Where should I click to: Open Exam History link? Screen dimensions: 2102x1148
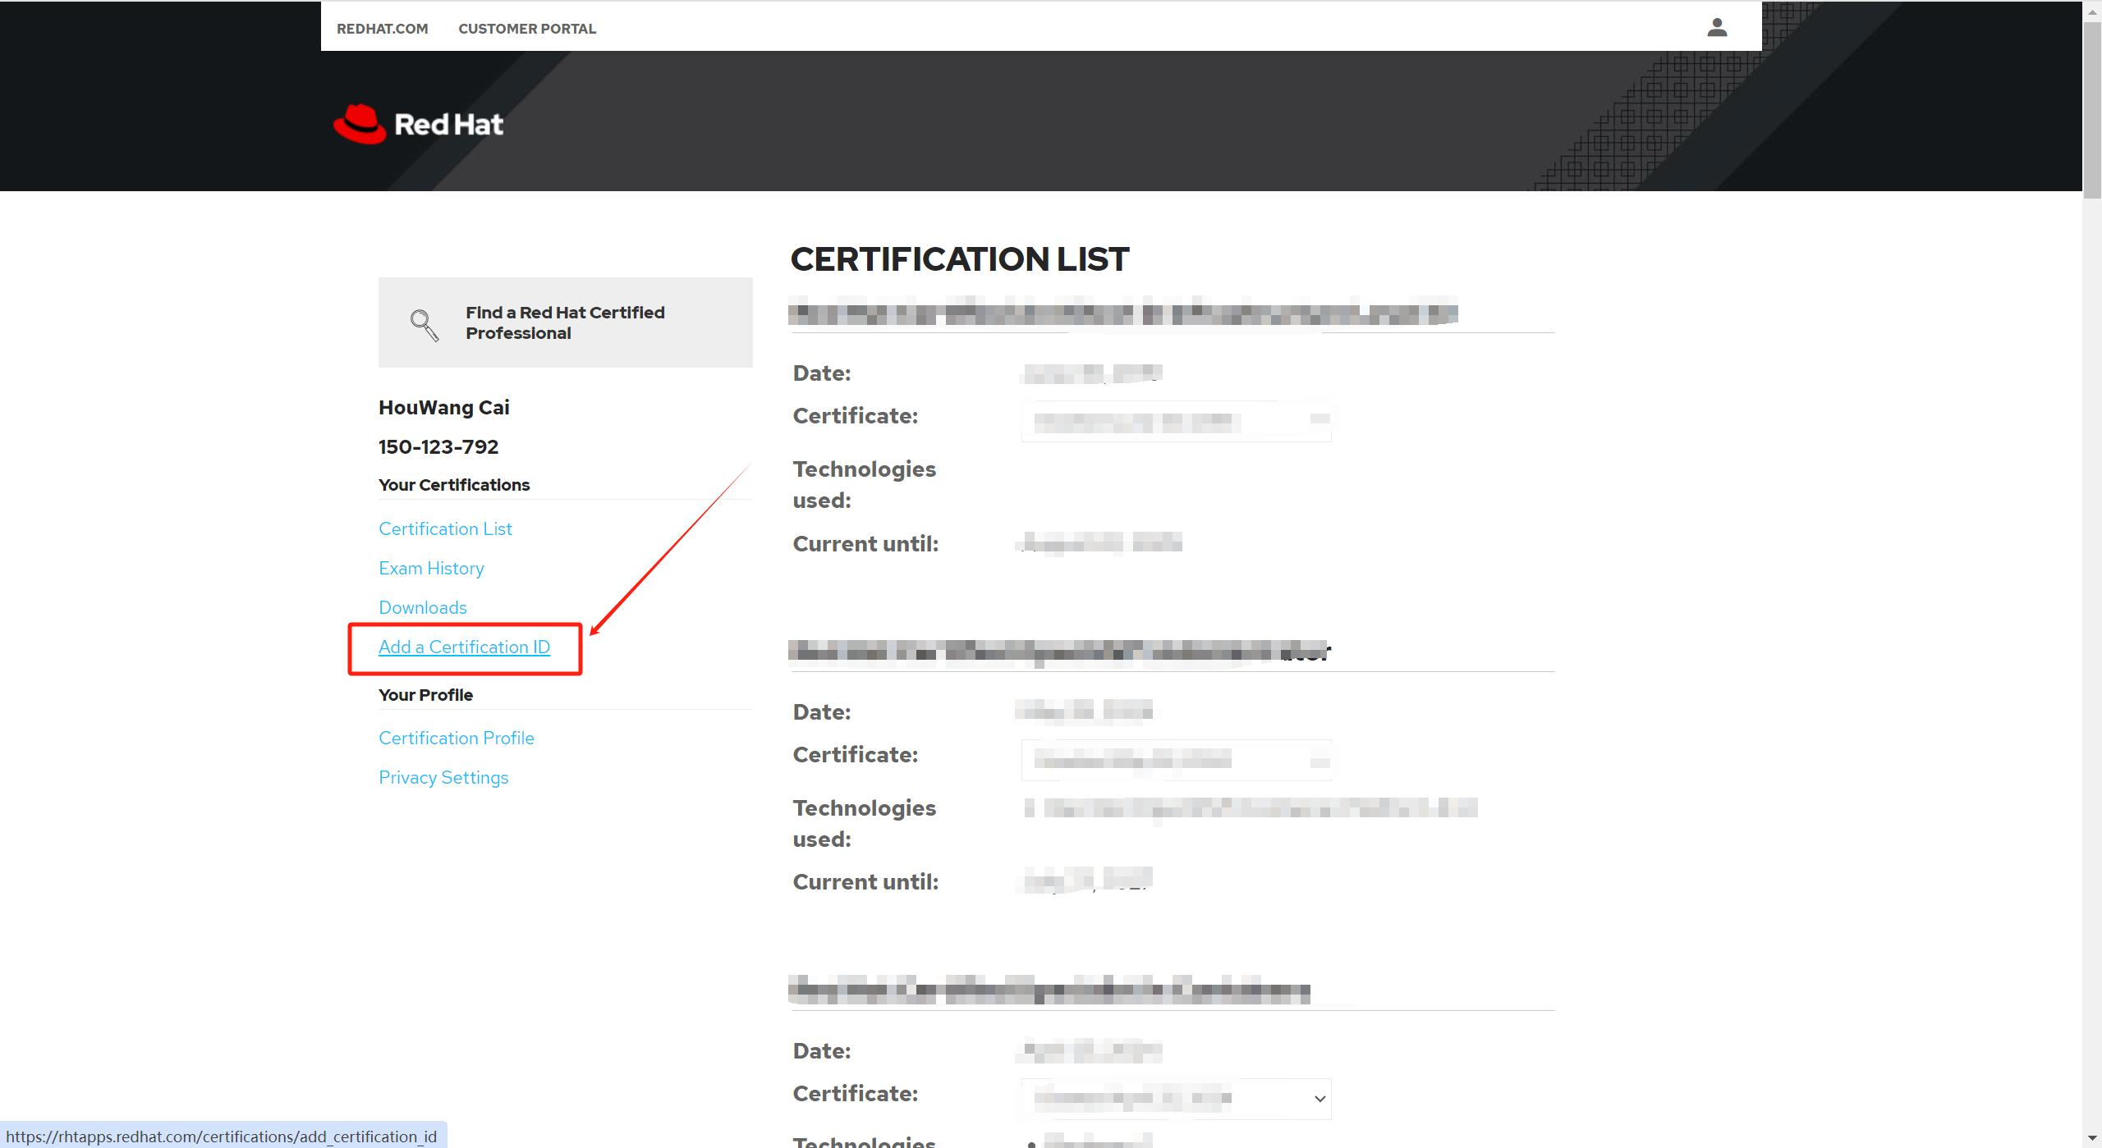[x=431, y=569]
